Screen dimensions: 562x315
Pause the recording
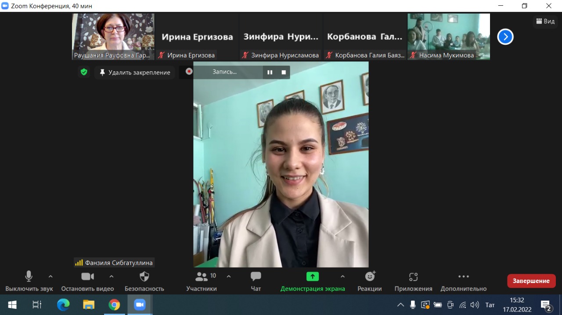point(270,72)
